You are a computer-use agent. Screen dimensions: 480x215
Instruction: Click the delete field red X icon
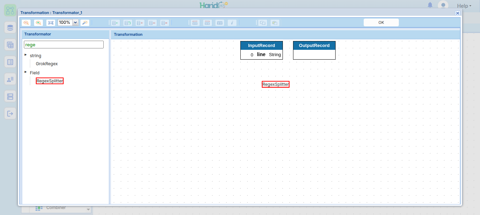pos(164,22)
